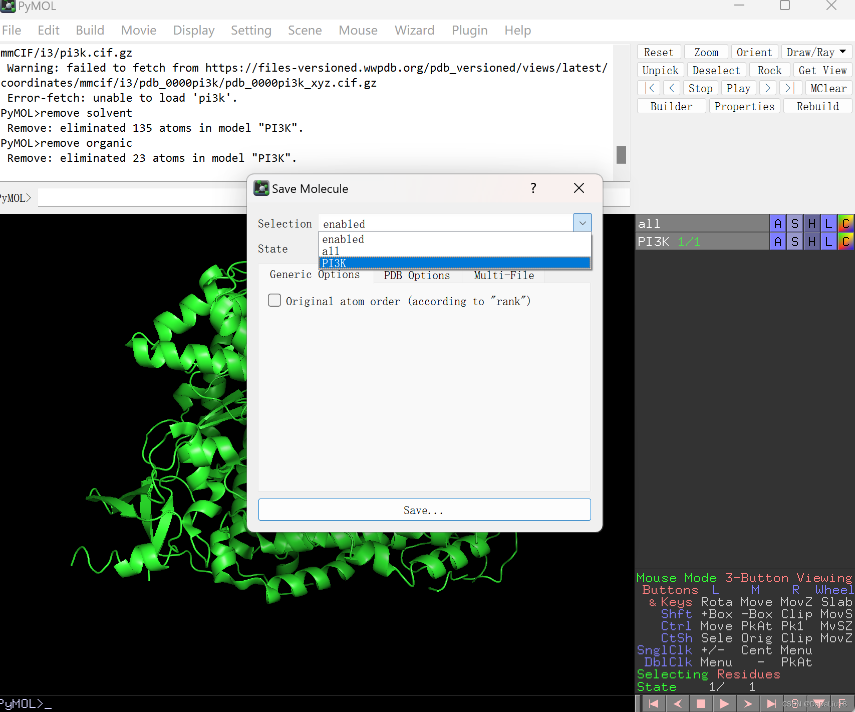Rewind to first frame in top controls
This screenshot has width=855, height=712.
click(x=650, y=88)
